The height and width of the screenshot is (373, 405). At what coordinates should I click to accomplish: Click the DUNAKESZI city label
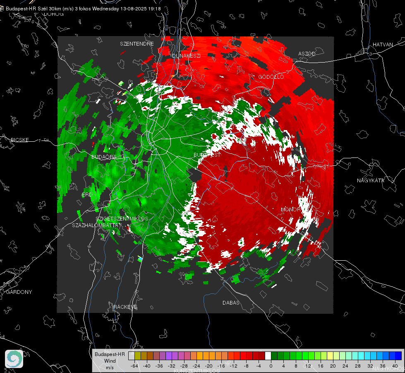point(186,56)
